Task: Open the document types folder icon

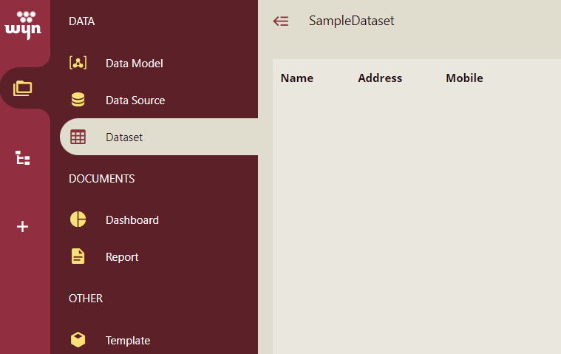Action: tap(23, 89)
